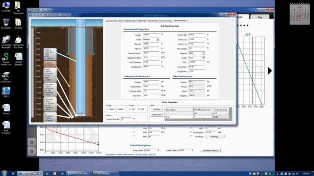Screen dimensions: 314x176
Task: Select the drill pipe label in wellbore diagram
Action: coord(50,54)
